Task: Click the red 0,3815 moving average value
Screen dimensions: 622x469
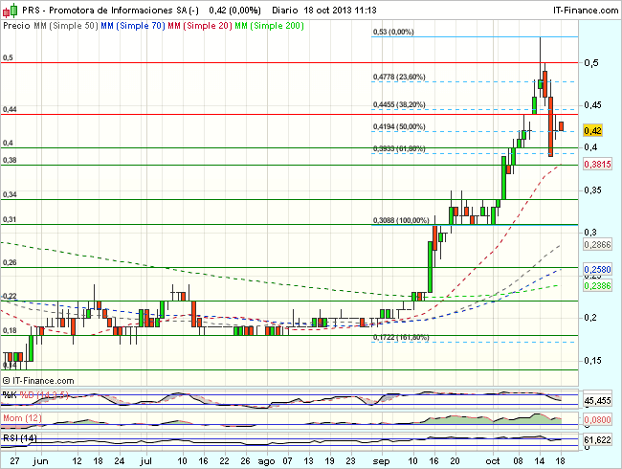Action: point(597,164)
